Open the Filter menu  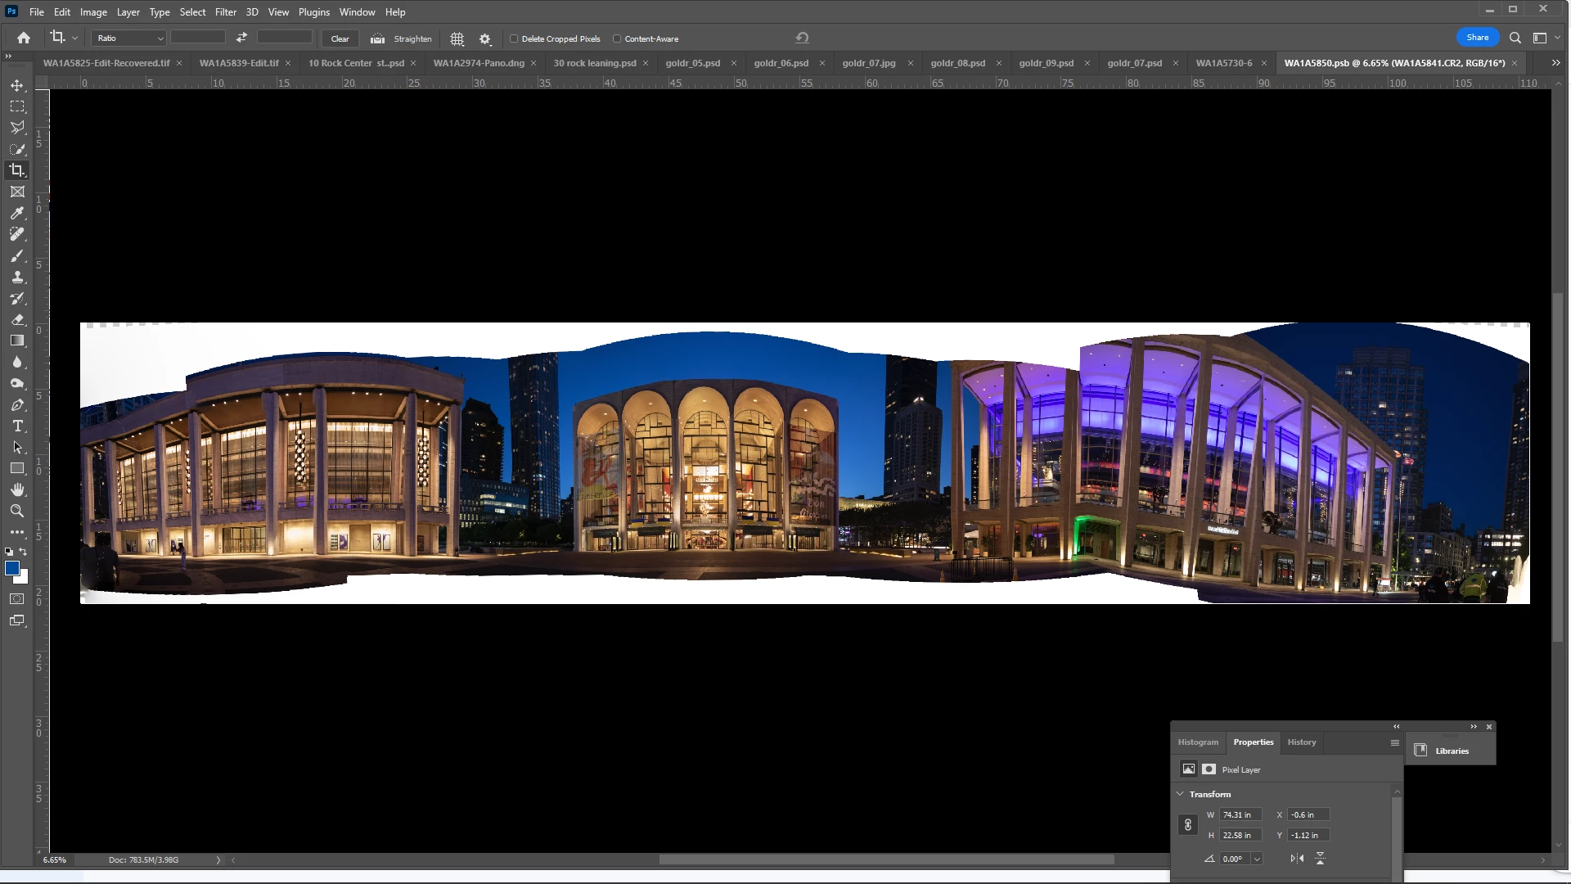pyautogui.click(x=225, y=12)
